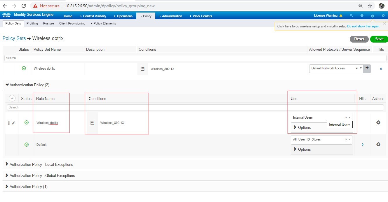Image resolution: width=388 pixels, height=202 pixels.
Task: Bookmark this page with the star icon
Action: 370,6
